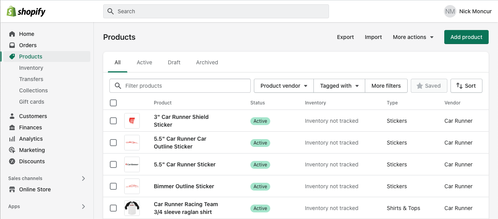Click the NM user avatar

pyautogui.click(x=450, y=11)
